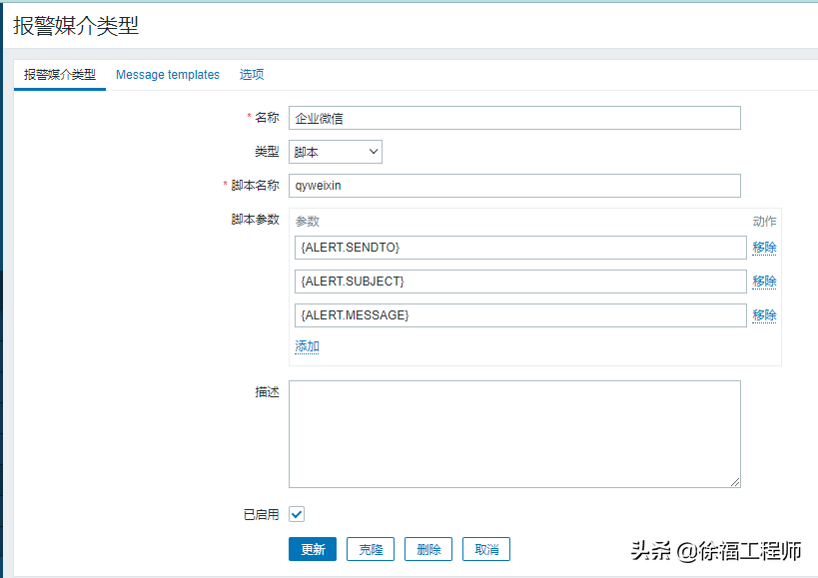Click the {ALERT.SUBJECT} parameter field
The width and height of the screenshot is (818, 578).
(x=520, y=282)
